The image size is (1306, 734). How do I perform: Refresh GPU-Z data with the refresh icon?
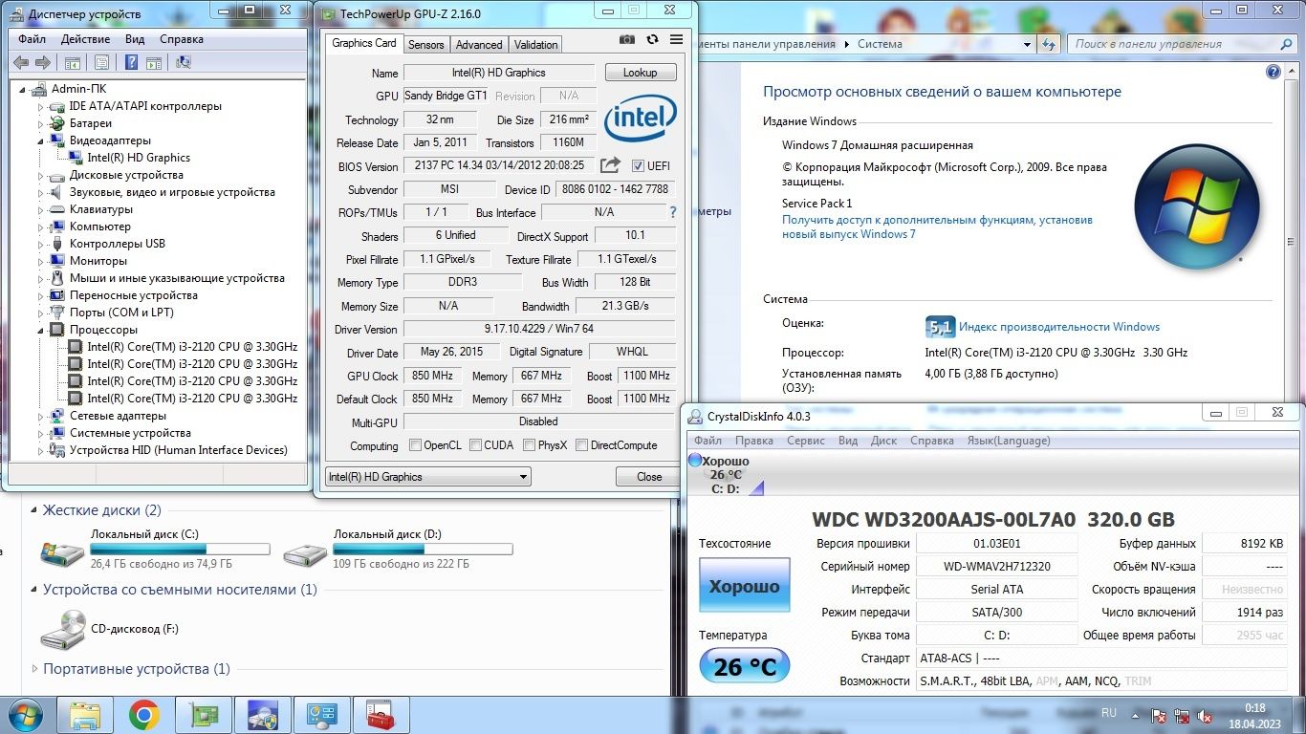point(652,39)
